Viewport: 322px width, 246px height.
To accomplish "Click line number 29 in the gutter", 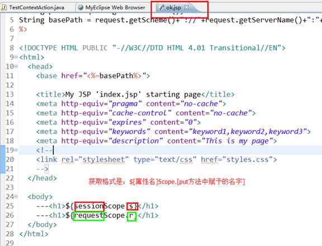I will (x=10, y=243).
